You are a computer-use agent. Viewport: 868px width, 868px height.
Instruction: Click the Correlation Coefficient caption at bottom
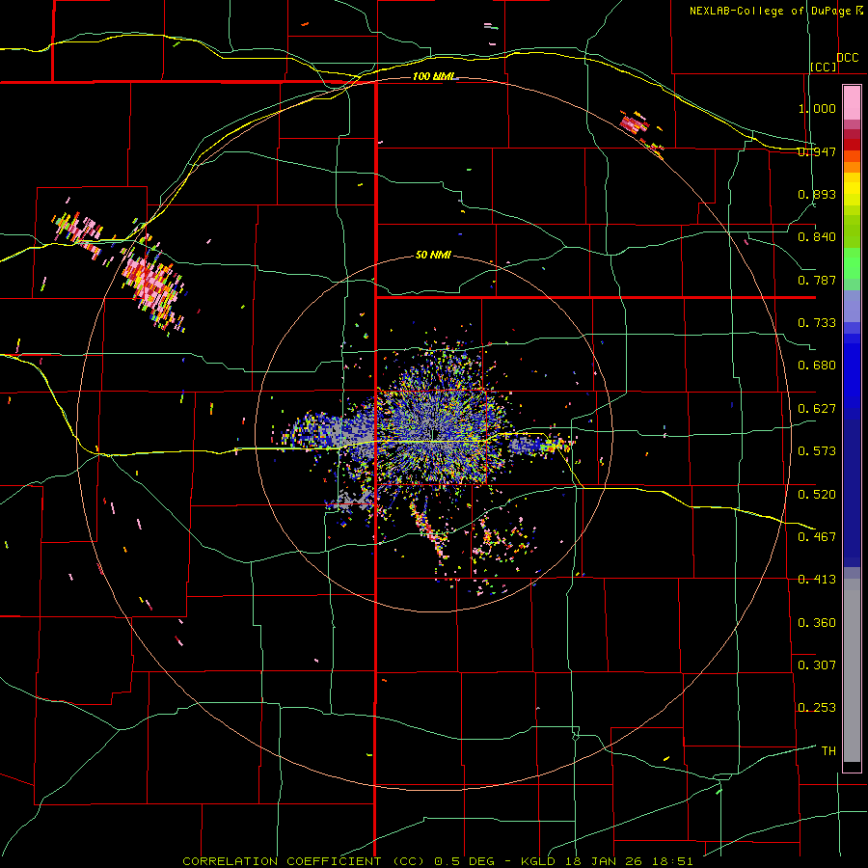pyautogui.click(x=437, y=861)
